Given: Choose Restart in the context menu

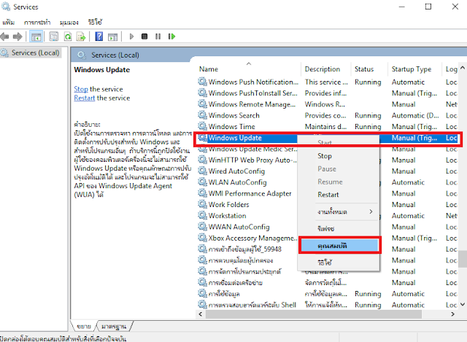Looking at the screenshot, I should click(328, 195).
